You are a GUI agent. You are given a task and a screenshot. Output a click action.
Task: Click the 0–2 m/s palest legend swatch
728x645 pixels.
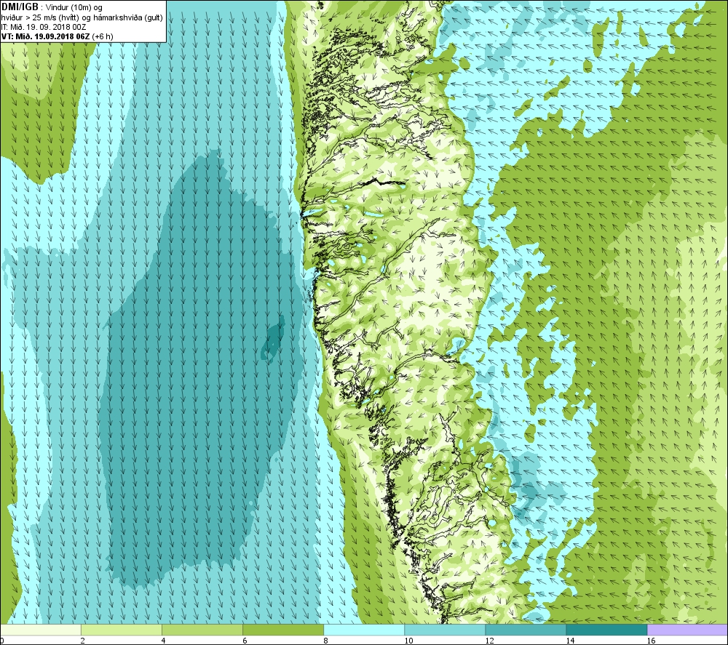click(x=40, y=630)
